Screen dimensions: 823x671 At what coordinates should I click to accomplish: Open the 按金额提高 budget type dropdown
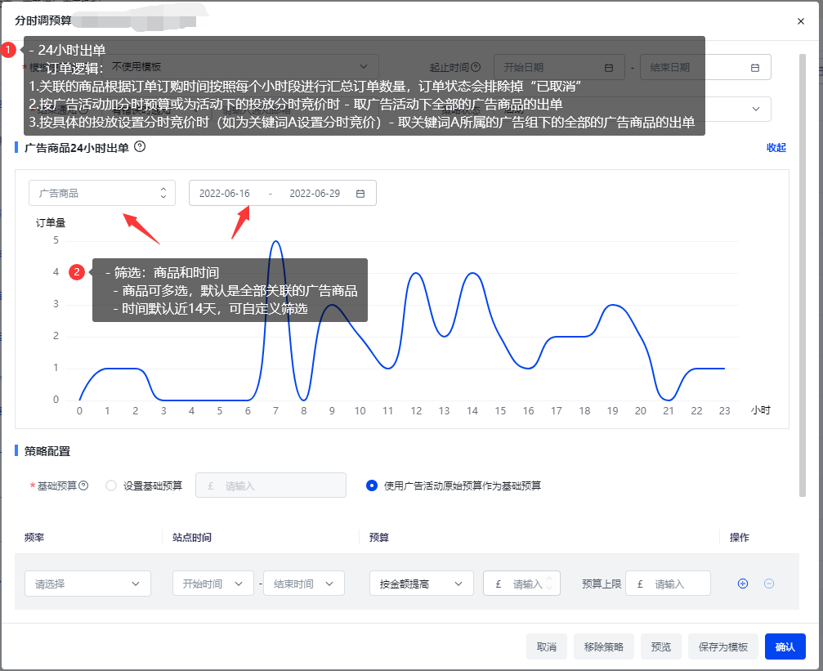tap(422, 584)
